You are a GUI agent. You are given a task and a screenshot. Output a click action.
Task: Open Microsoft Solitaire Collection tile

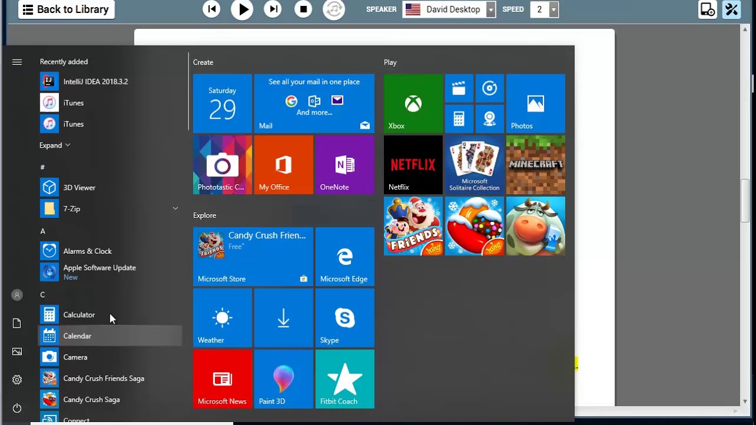click(x=474, y=165)
